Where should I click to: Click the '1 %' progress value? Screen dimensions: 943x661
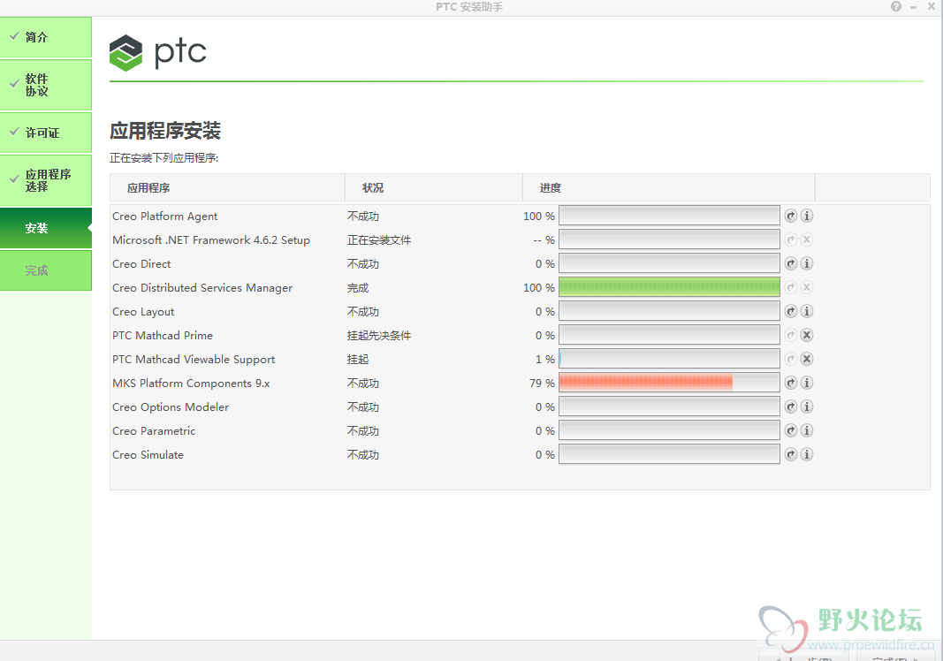tap(545, 359)
